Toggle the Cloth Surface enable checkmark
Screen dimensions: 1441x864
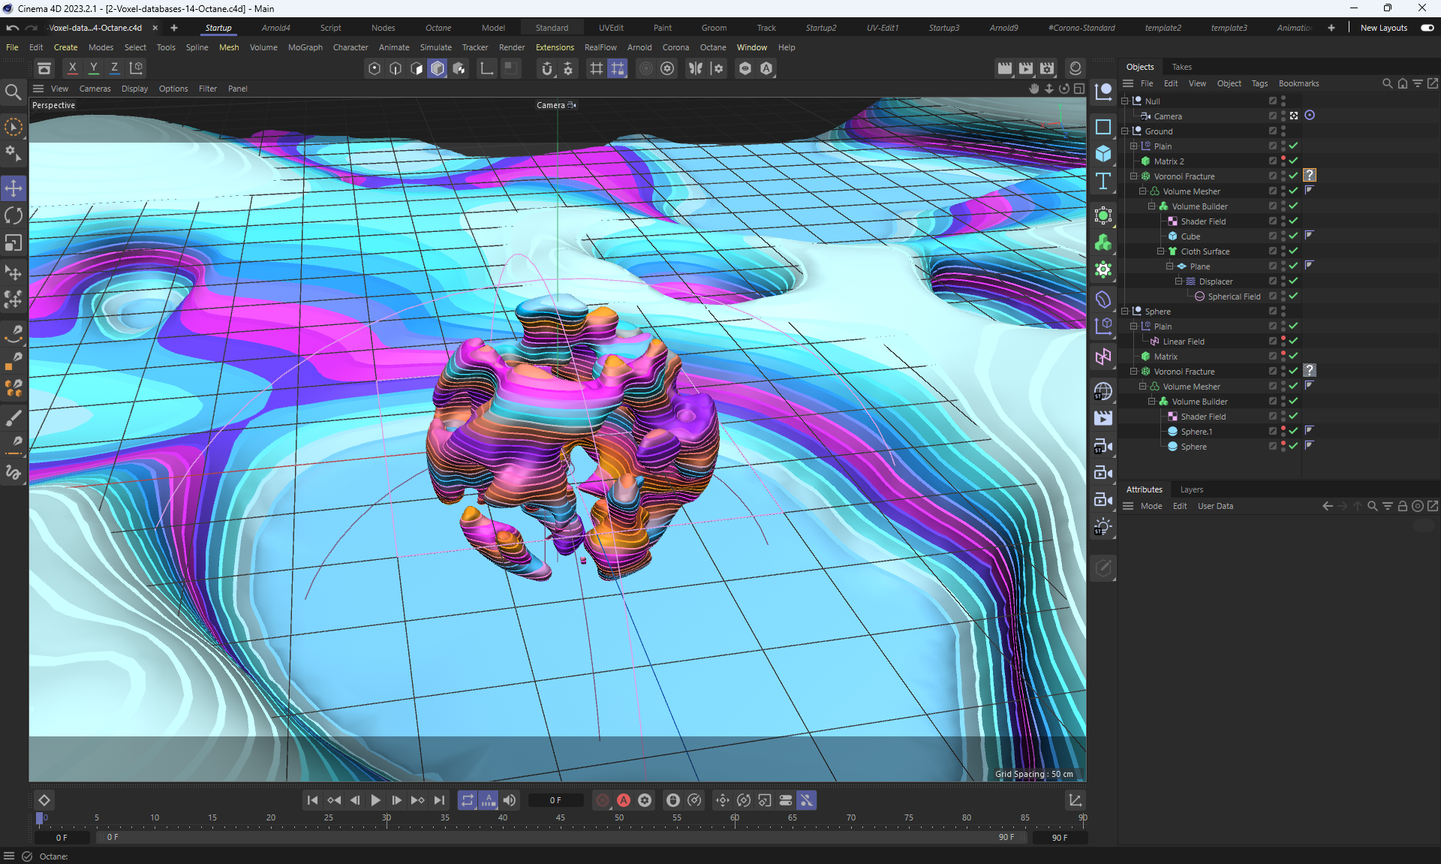point(1293,251)
